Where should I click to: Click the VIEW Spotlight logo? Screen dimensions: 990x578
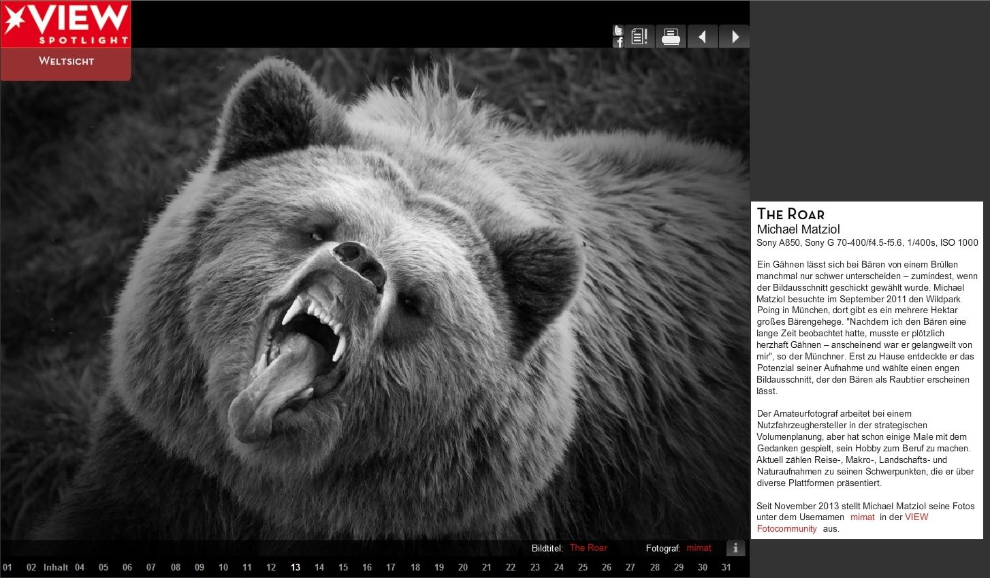(65, 25)
